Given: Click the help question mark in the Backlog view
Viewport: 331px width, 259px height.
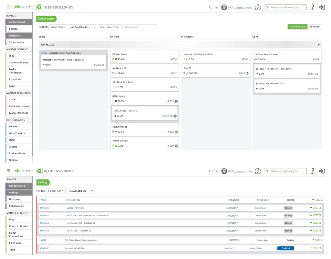Looking at the screenshot, I should point(313,171).
